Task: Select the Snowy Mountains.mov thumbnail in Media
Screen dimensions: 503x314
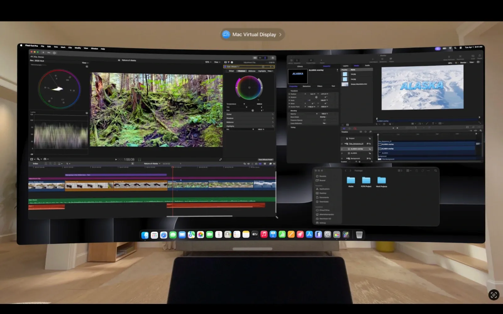Action: click(345, 84)
